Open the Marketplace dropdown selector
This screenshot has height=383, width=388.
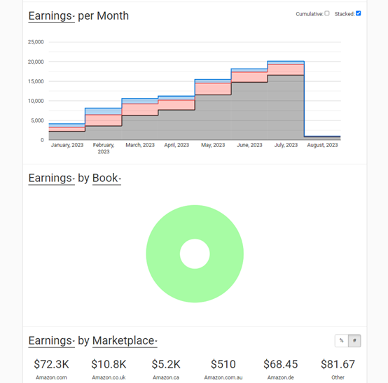[125, 341]
